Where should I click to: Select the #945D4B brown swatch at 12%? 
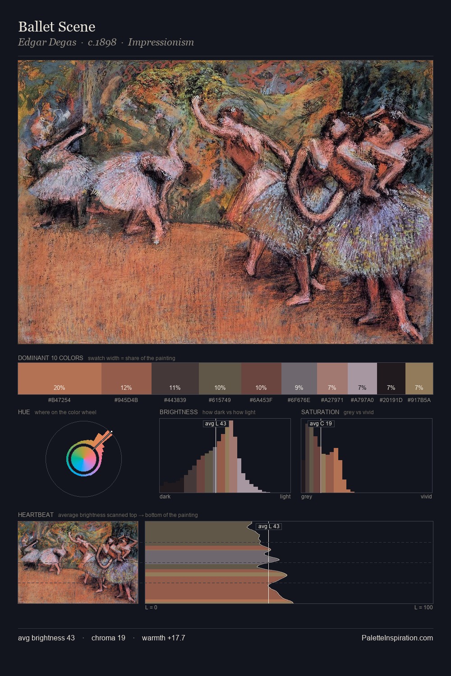pyautogui.click(x=126, y=379)
